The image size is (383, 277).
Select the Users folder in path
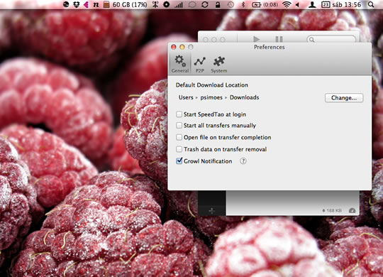[x=186, y=97]
